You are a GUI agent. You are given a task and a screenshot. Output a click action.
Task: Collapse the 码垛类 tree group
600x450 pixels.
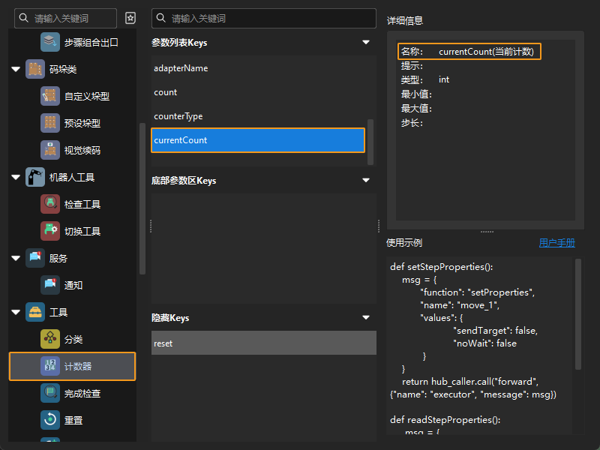click(x=16, y=69)
